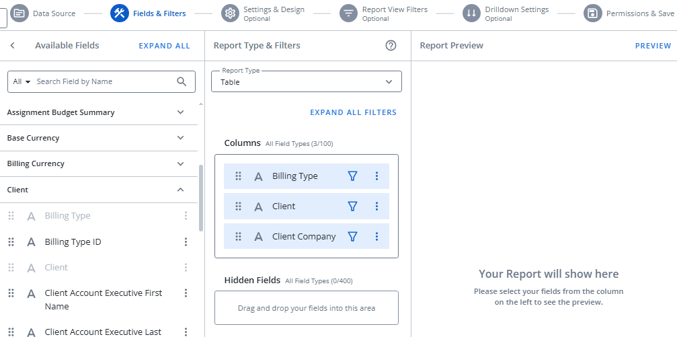Open the All field type filter dropdown

pyautogui.click(x=22, y=81)
